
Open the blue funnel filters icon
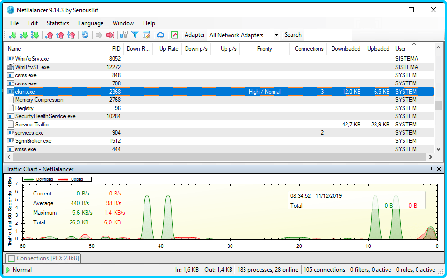tap(135, 35)
